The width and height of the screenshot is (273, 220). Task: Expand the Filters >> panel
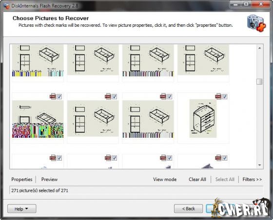pyautogui.click(x=252, y=179)
